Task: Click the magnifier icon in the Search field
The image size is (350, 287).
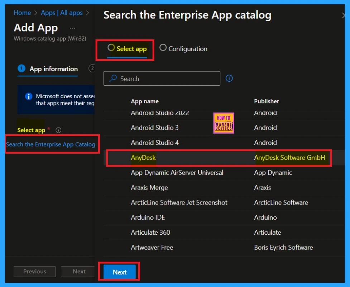Action: (x=113, y=78)
